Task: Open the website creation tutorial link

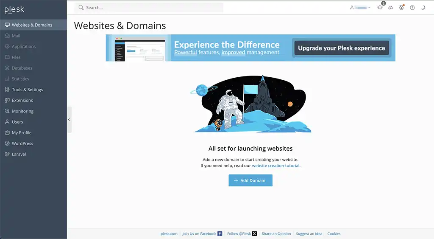Action: (275, 166)
